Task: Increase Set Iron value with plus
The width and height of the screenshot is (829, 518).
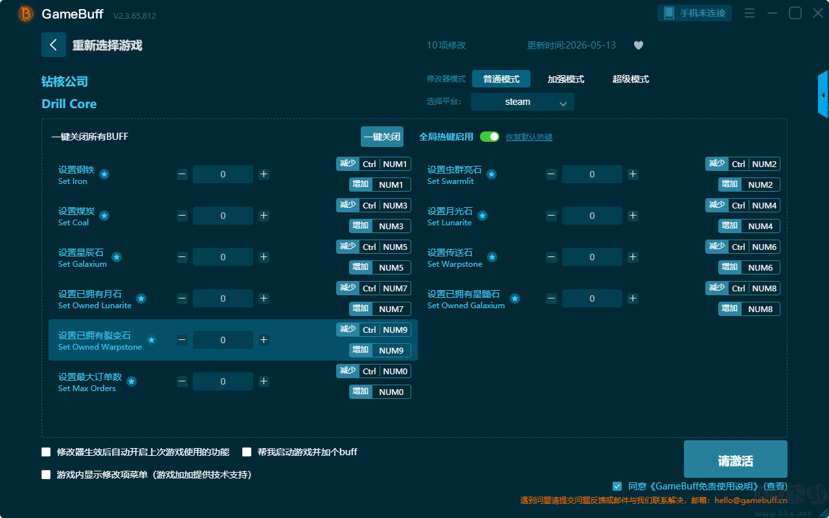Action: pyautogui.click(x=264, y=174)
